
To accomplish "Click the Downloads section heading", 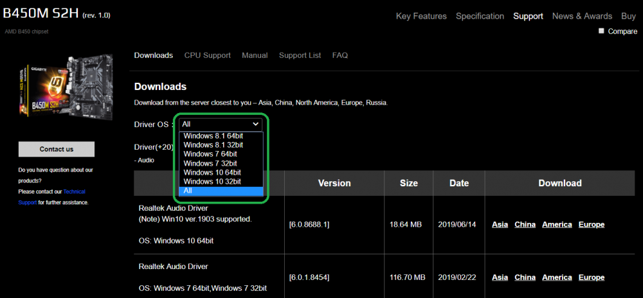I will (x=160, y=87).
